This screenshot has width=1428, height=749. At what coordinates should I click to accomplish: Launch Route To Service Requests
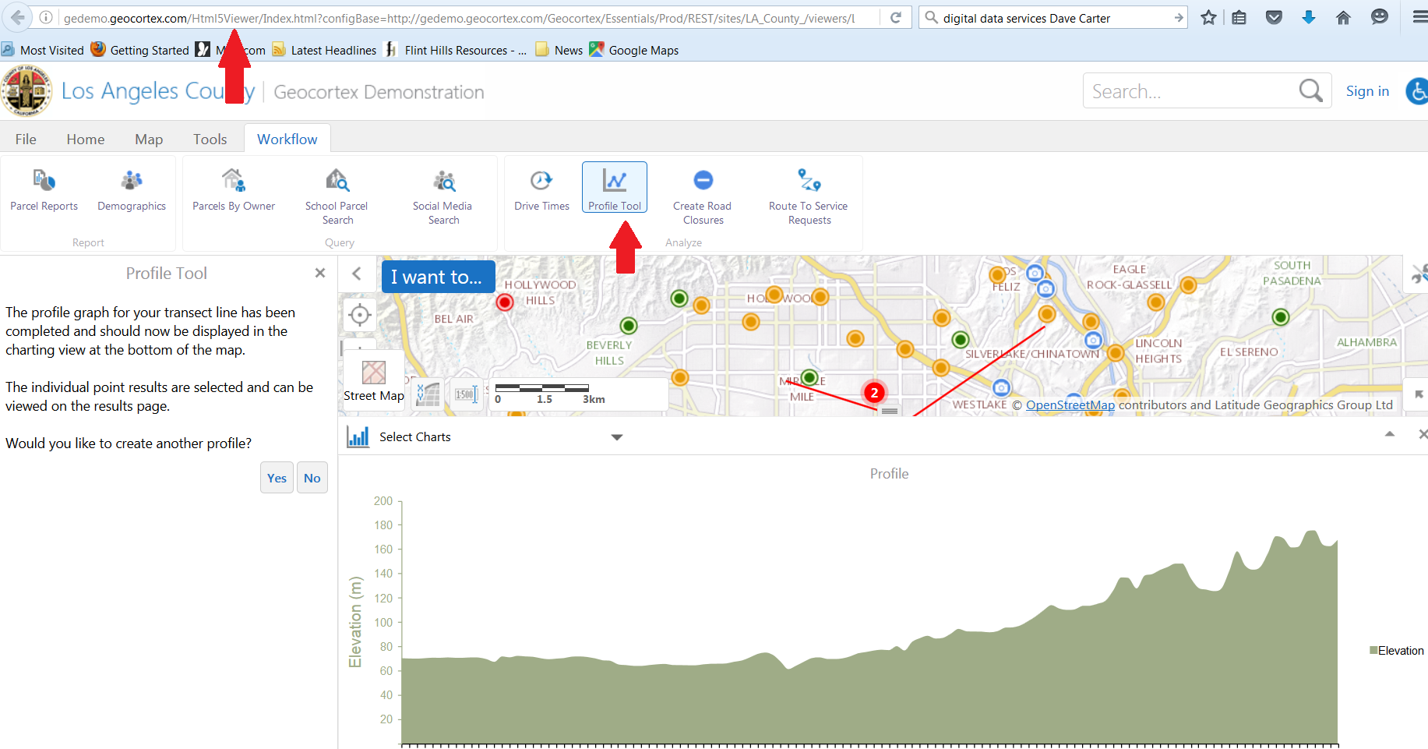tap(809, 196)
